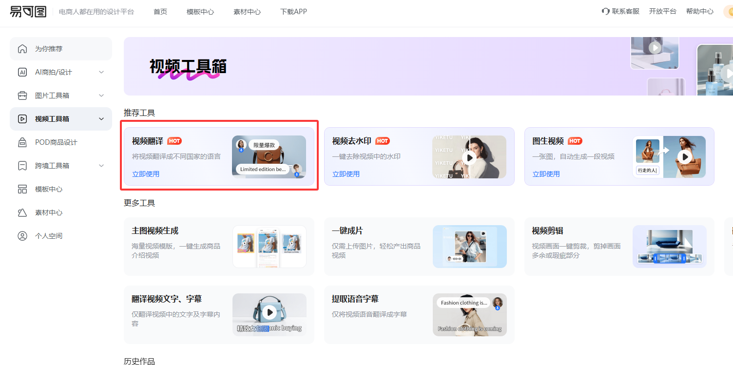Select 为你推荐 in the sidebar
This screenshot has height=365, width=733.
[x=61, y=49]
